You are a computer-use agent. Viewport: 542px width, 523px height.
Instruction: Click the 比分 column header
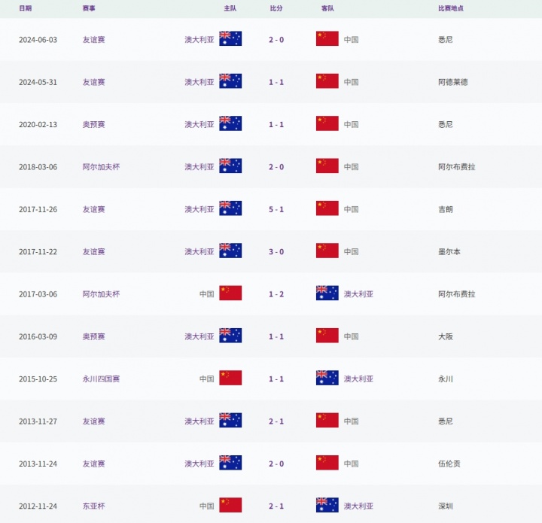(x=276, y=8)
